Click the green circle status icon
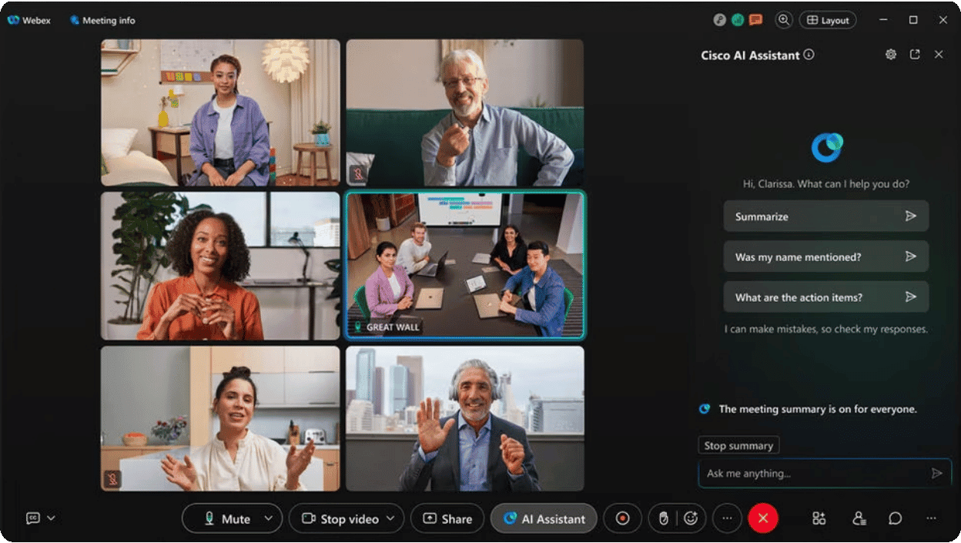Viewport: 961px width, 543px height. point(738,21)
